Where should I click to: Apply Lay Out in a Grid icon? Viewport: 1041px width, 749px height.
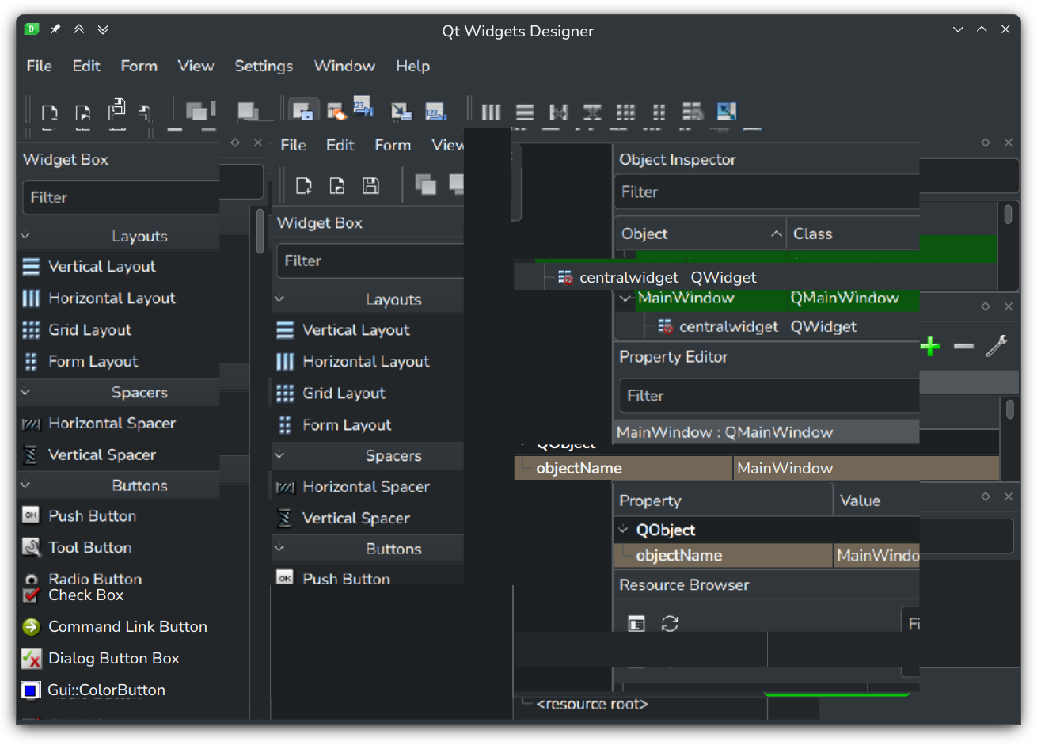pyautogui.click(x=626, y=112)
